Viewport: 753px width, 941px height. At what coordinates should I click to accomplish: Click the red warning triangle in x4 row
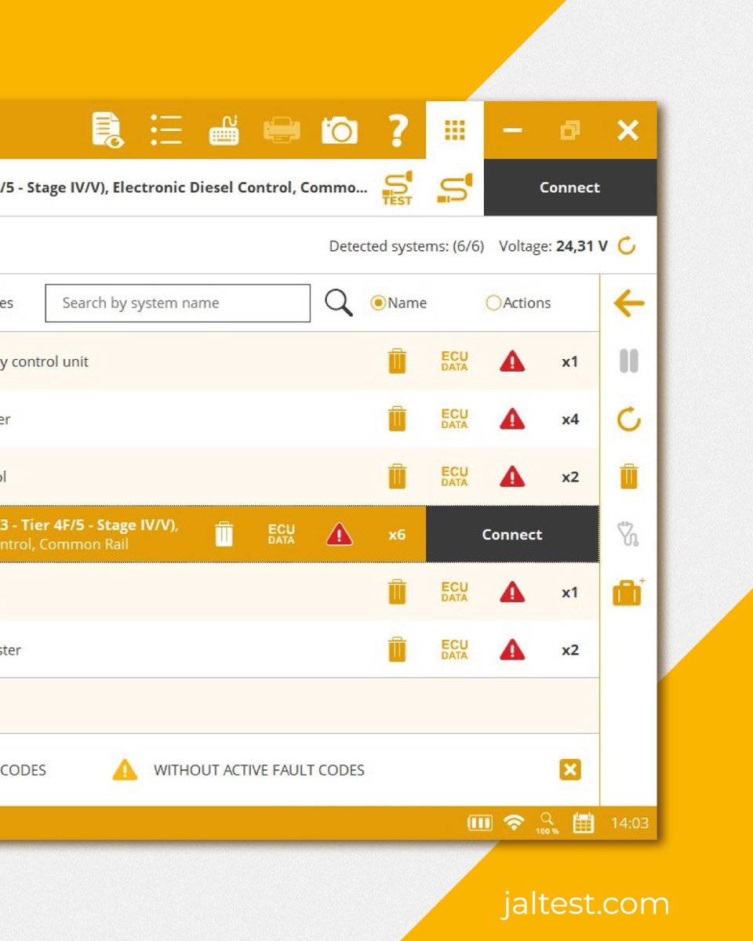[x=512, y=420]
